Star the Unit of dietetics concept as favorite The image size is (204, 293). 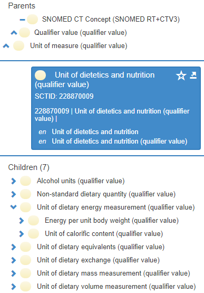tap(181, 75)
